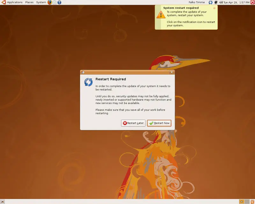
Task: Dismiss the System restart required notification bubble
Action: [214, 8]
